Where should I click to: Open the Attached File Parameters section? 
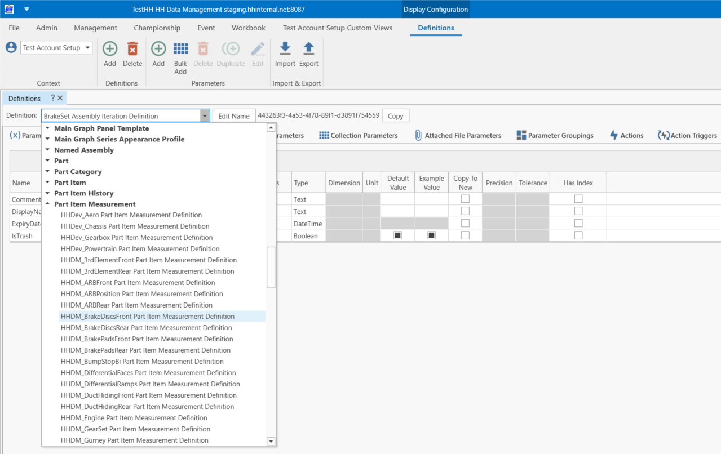coord(457,136)
